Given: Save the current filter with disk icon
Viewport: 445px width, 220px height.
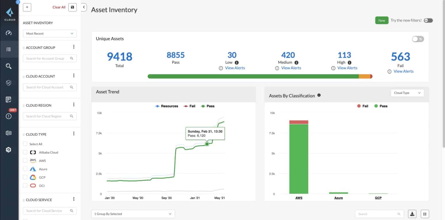Looking at the screenshot, I should point(72,7).
